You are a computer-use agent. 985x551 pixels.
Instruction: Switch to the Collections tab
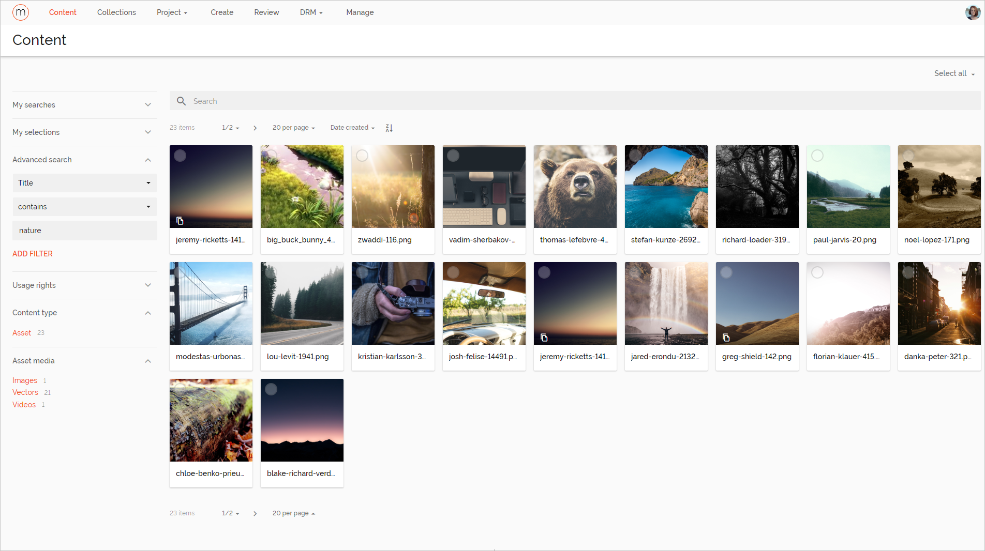pos(116,12)
